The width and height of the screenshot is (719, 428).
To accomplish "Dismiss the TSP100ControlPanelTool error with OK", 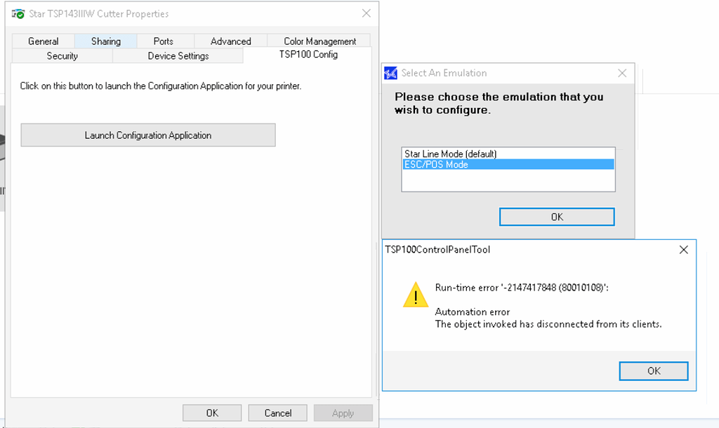I will click(653, 370).
